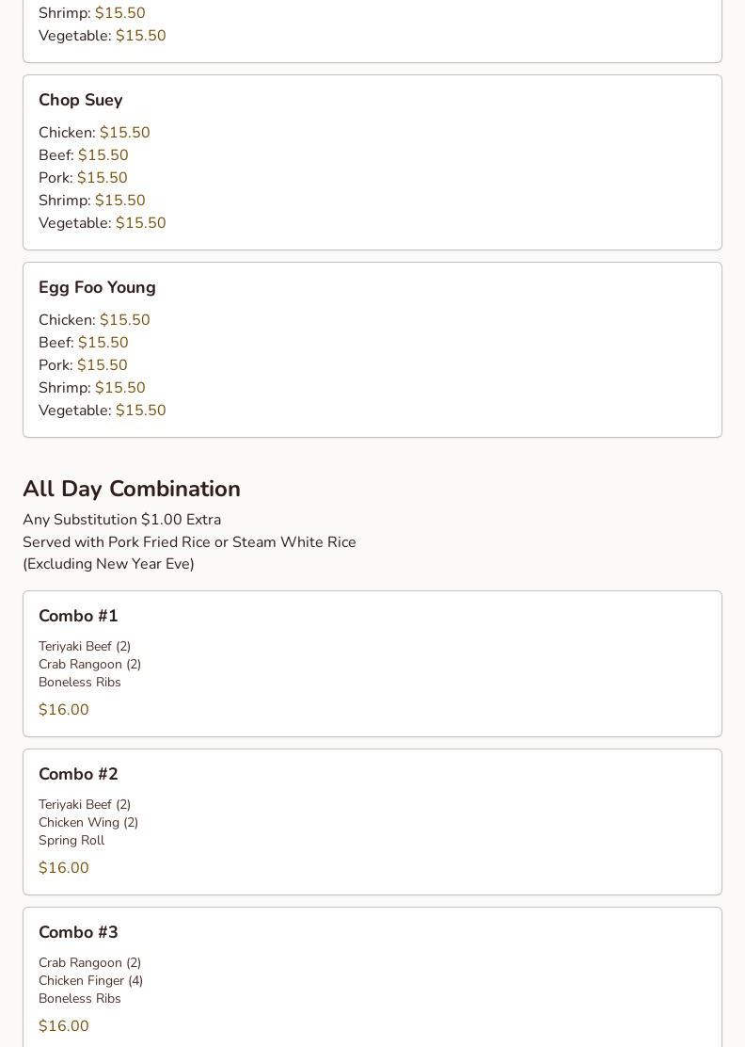The image size is (745, 1047).
Task: Click Crab Rangoon (2) in Combo #3
Action: click(89, 962)
